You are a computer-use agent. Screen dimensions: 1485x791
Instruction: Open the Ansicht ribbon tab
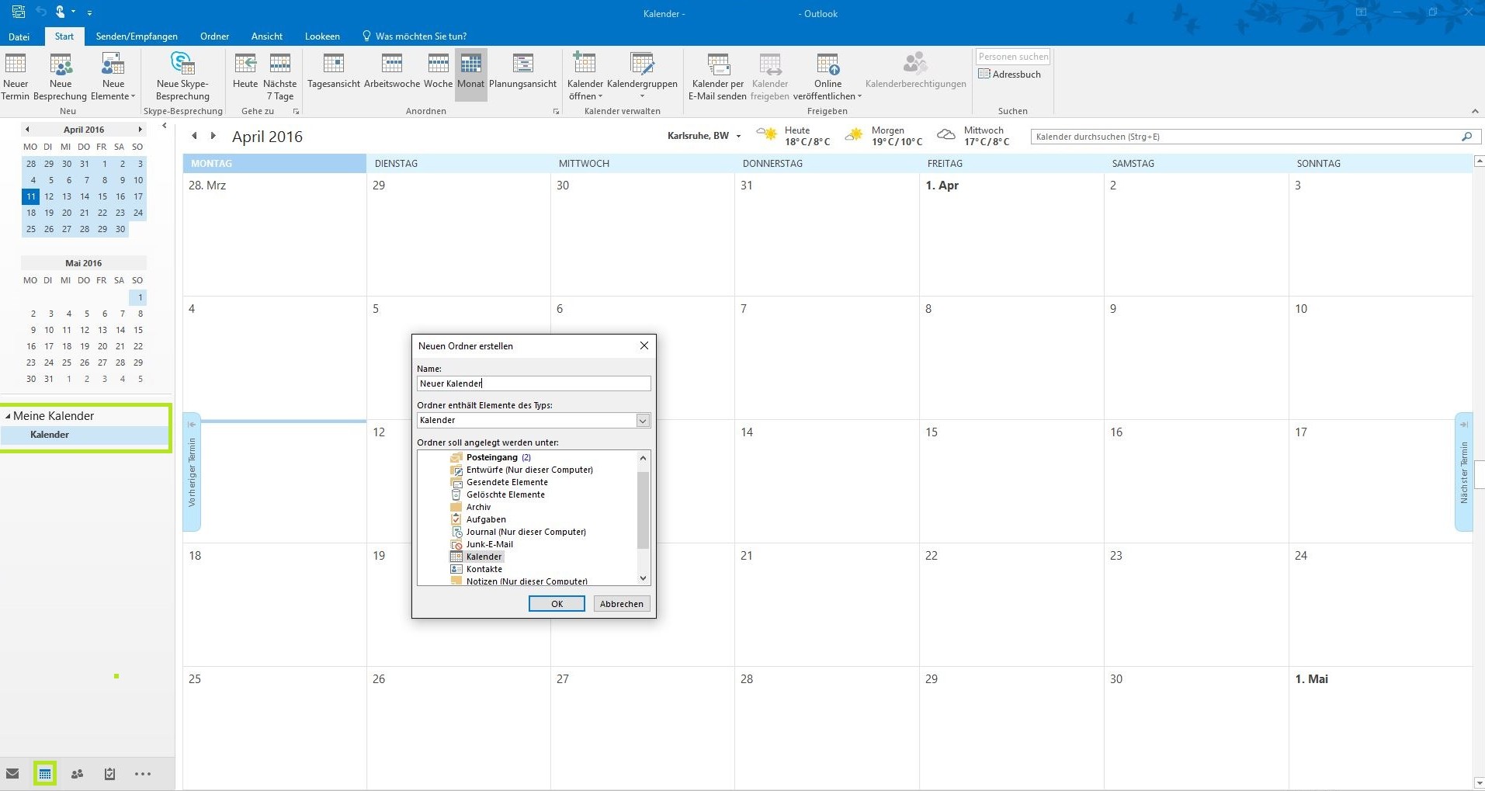click(x=267, y=36)
